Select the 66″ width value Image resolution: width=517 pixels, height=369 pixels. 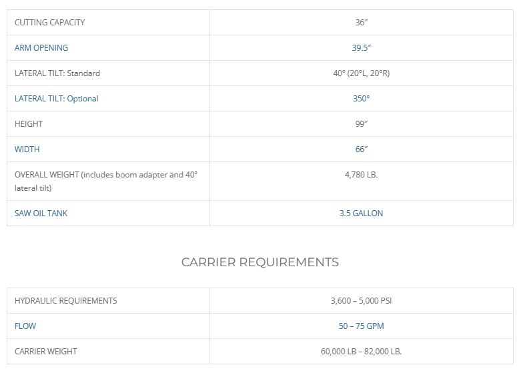coord(361,149)
